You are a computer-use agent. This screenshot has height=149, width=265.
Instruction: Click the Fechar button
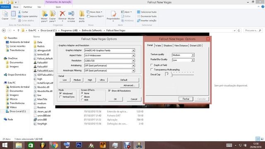click(x=186, y=99)
